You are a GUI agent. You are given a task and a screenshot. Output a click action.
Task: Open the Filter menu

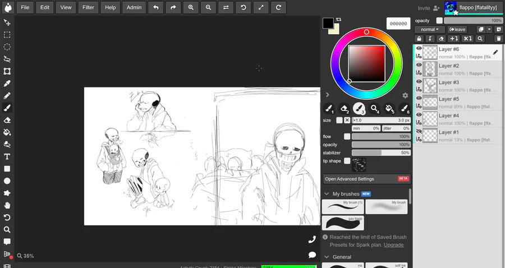point(88,7)
